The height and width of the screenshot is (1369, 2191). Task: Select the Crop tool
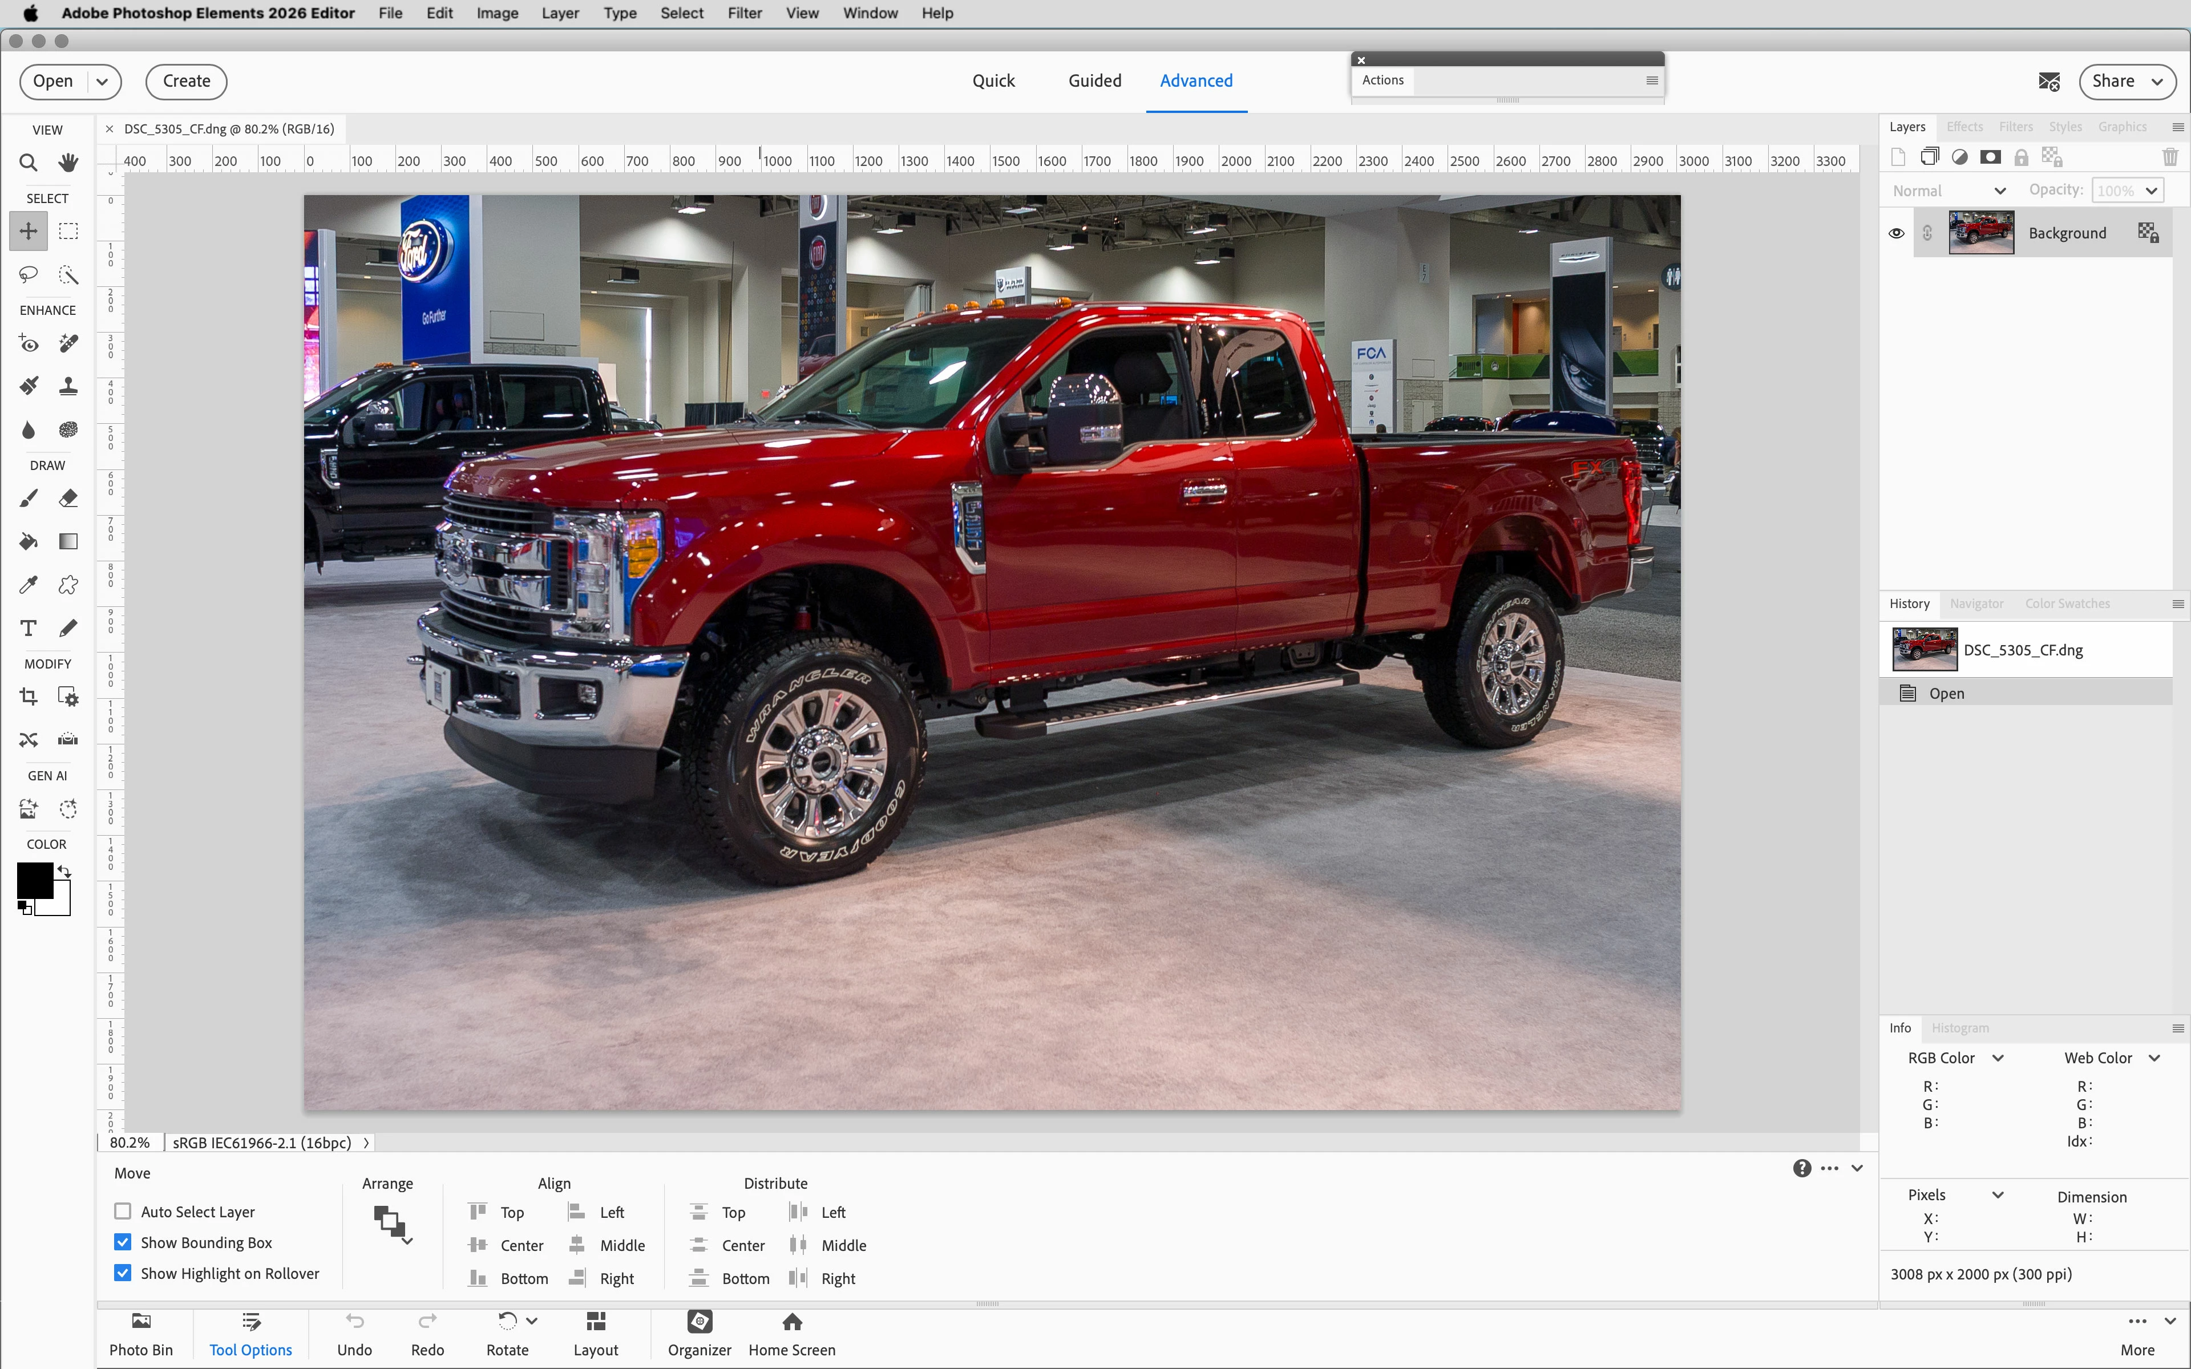[x=28, y=696]
